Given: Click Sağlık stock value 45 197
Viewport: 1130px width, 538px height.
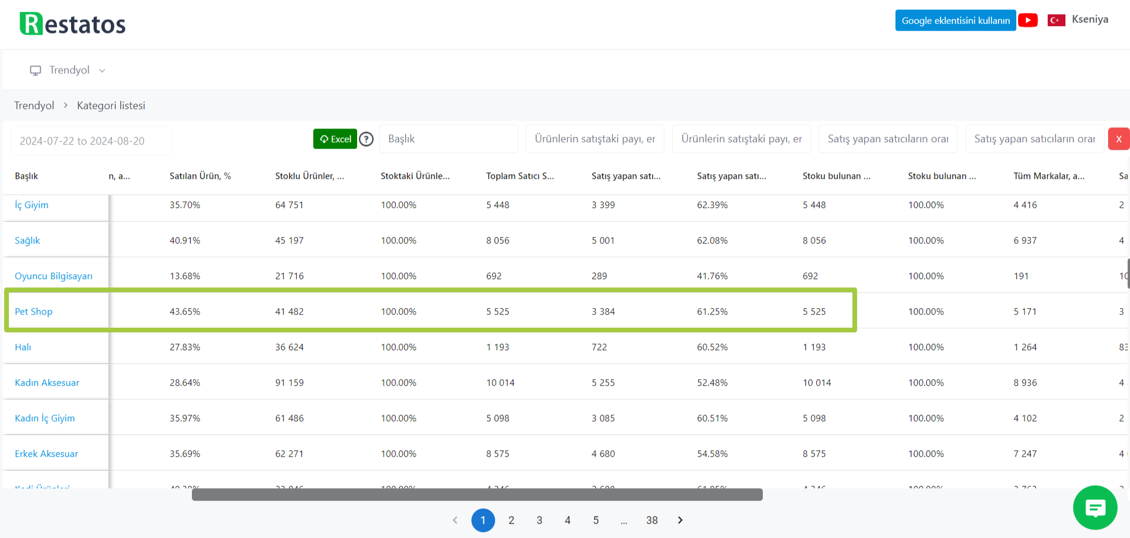Looking at the screenshot, I should 289,241.
